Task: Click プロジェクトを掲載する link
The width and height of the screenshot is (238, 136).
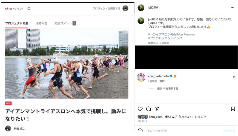Action: click(106, 8)
